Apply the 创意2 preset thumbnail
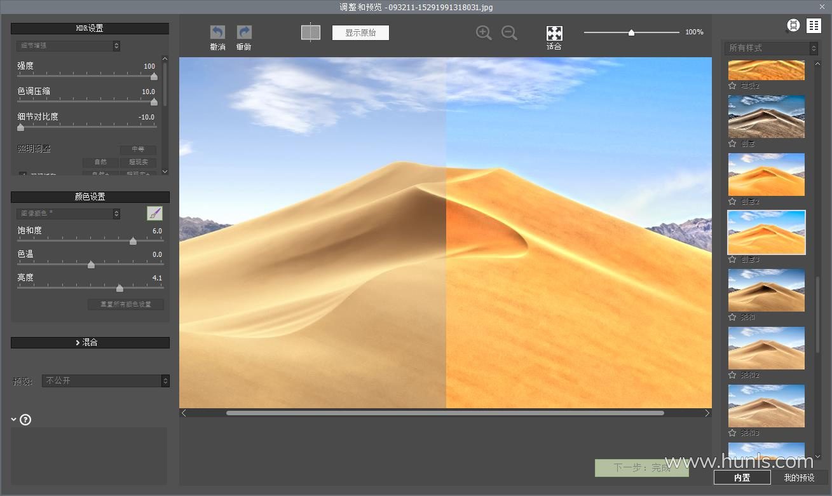832x496 pixels. tap(767, 174)
